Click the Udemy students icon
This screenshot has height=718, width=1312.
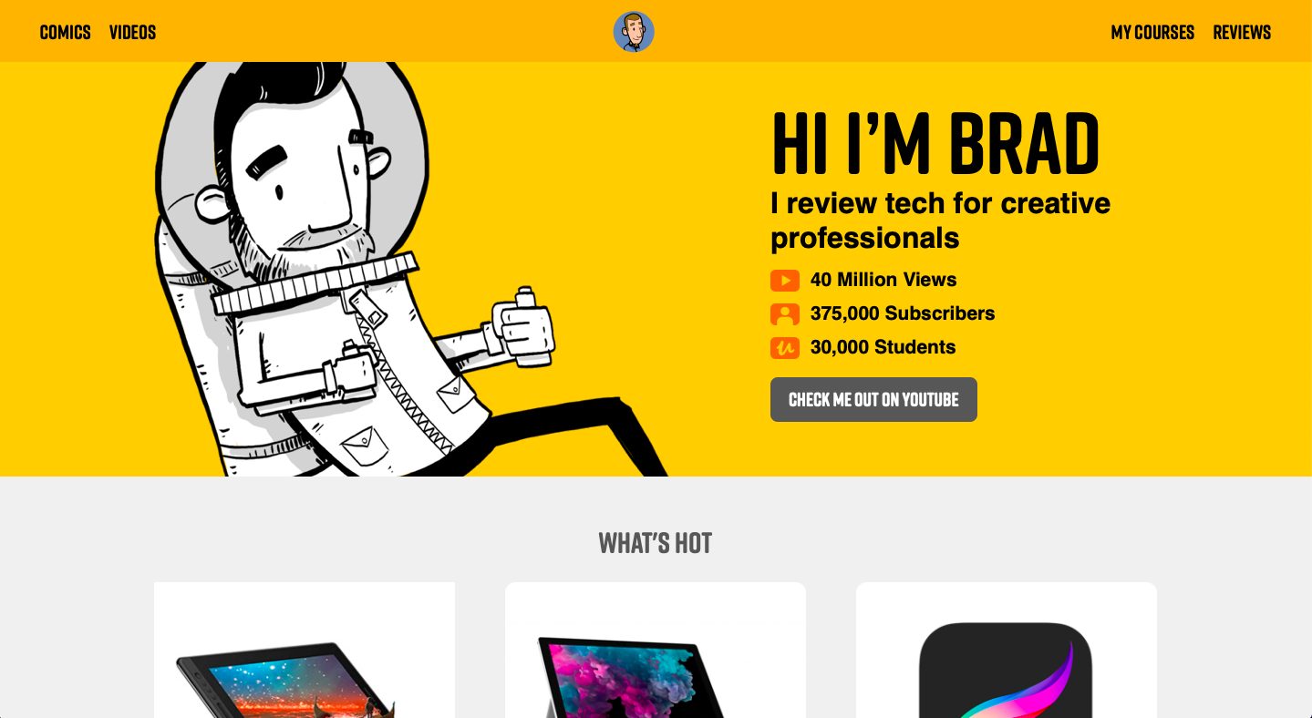point(785,348)
